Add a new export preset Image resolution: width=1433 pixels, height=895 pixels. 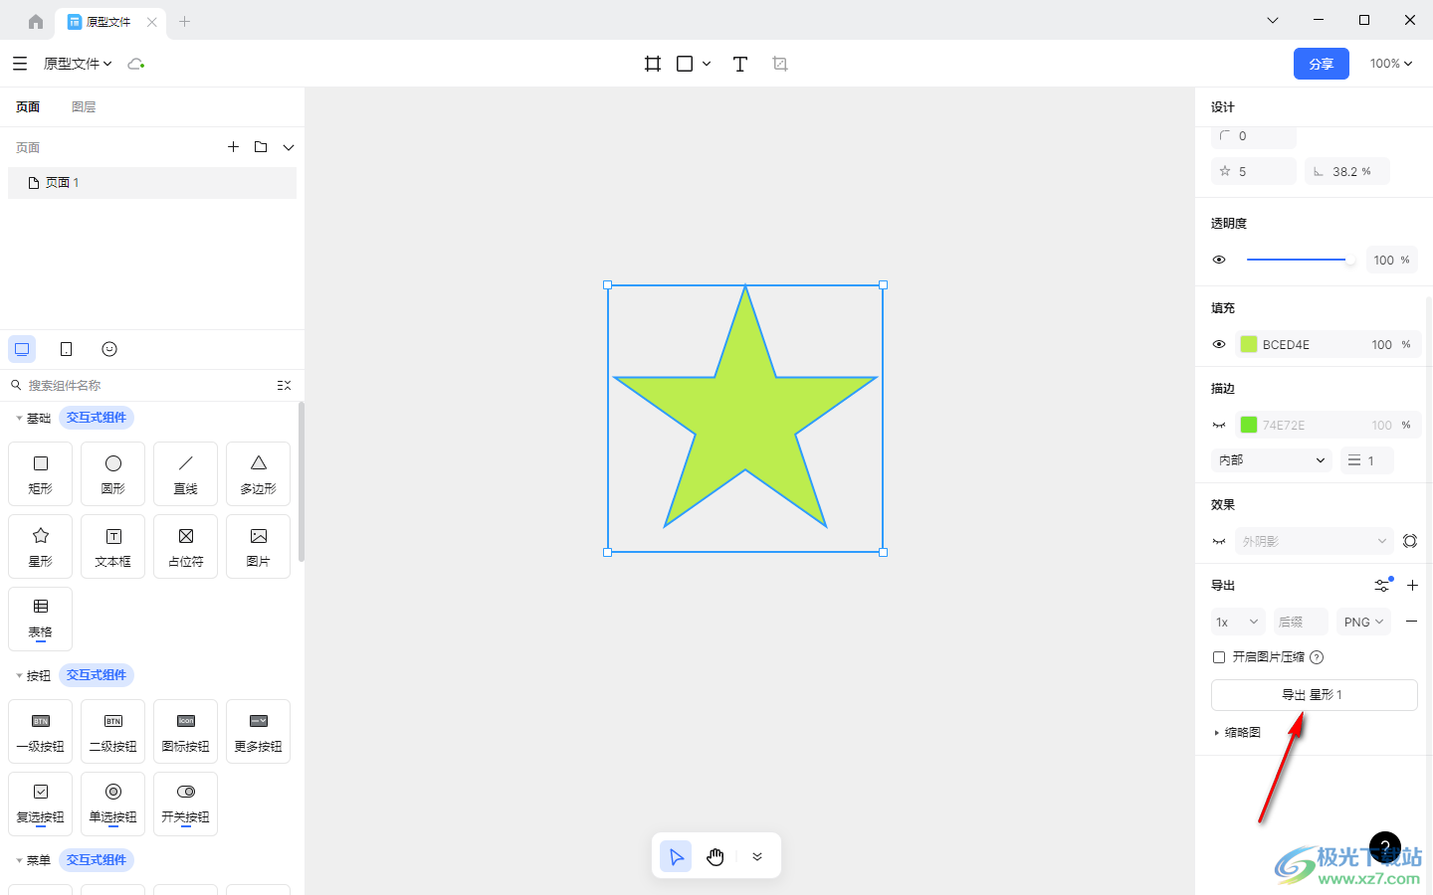(1412, 585)
